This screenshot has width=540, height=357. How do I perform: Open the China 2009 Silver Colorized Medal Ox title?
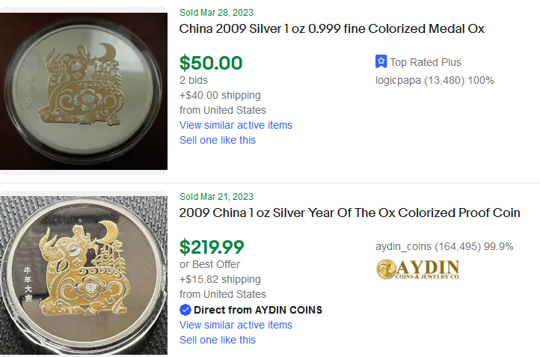332,29
